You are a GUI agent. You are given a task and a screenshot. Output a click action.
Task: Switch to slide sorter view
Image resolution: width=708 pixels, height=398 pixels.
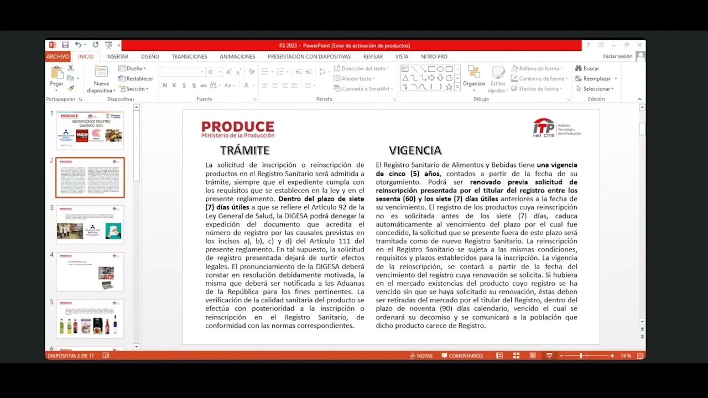[x=516, y=356]
